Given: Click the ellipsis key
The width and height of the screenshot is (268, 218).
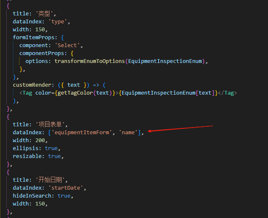Looking at the screenshot, I should pyautogui.click(x=26, y=148).
